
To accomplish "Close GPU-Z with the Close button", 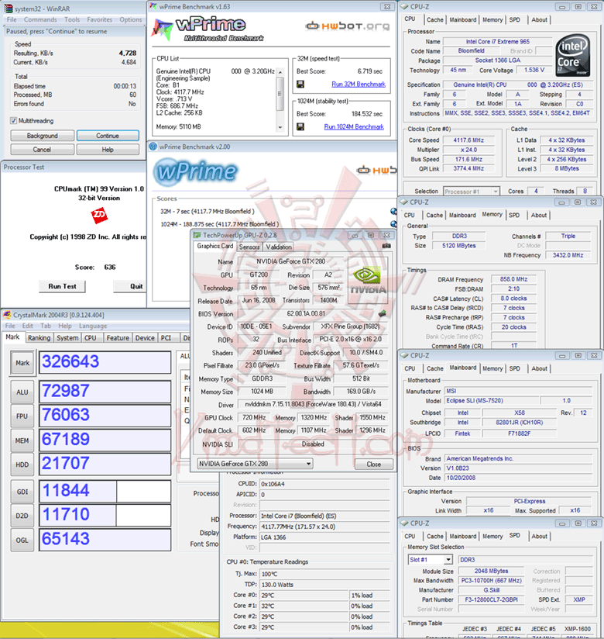I will pos(374,465).
